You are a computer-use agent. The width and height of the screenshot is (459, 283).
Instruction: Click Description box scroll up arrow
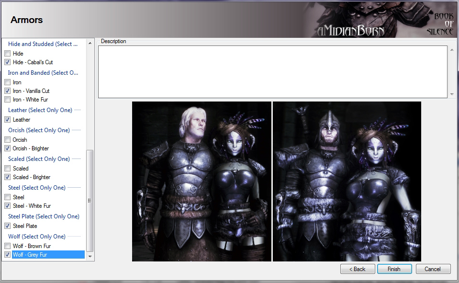(452, 50)
